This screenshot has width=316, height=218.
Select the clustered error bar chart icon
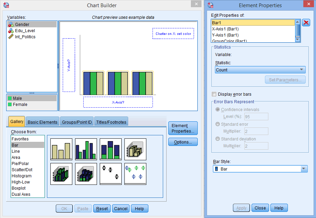[135, 174]
